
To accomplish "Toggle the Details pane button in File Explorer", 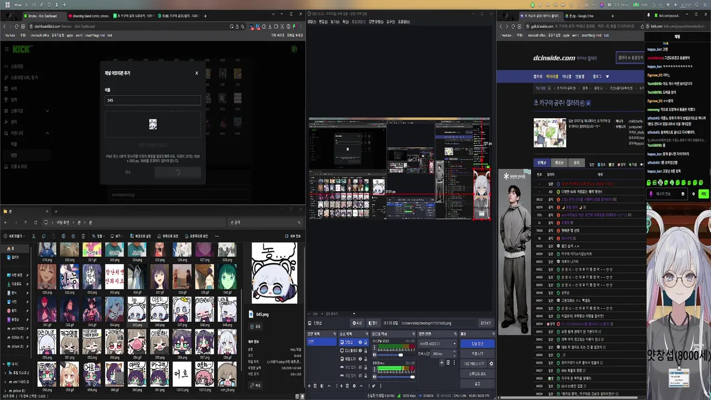I will [x=293, y=236].
